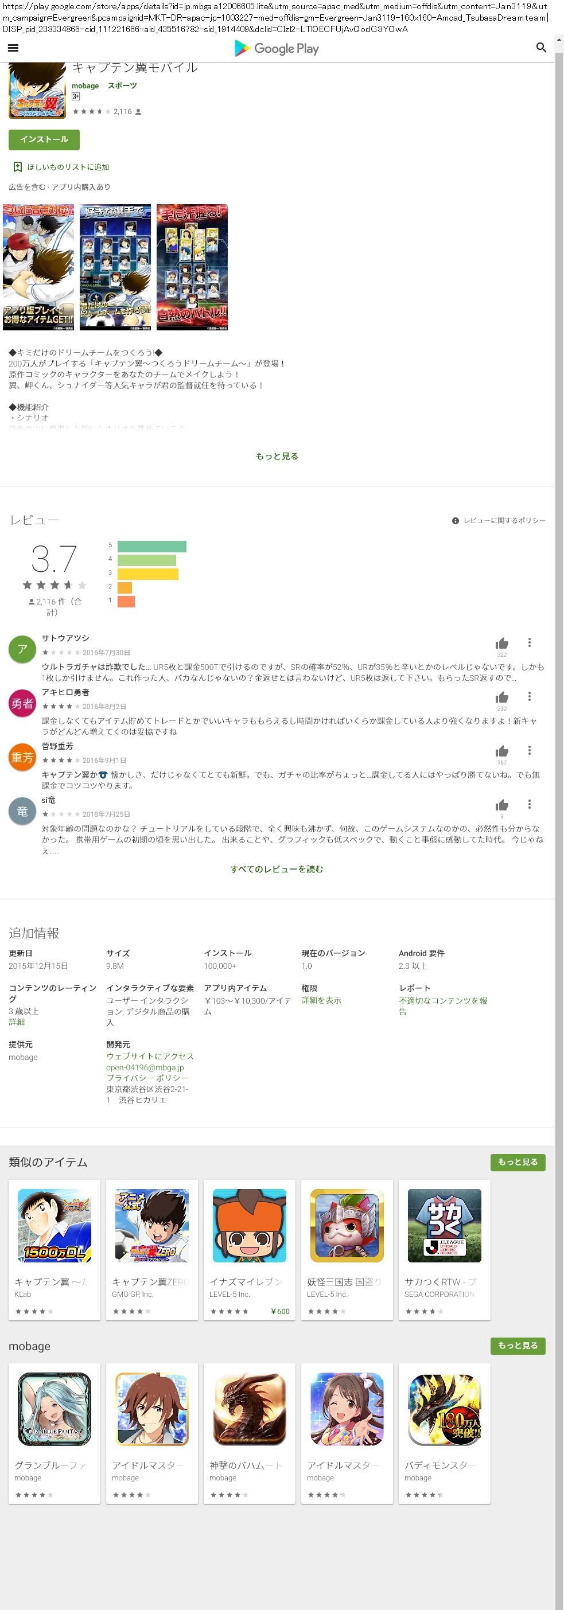
Task: Open the 神撃のバハムート app card
Action: tap(250, 1433)
